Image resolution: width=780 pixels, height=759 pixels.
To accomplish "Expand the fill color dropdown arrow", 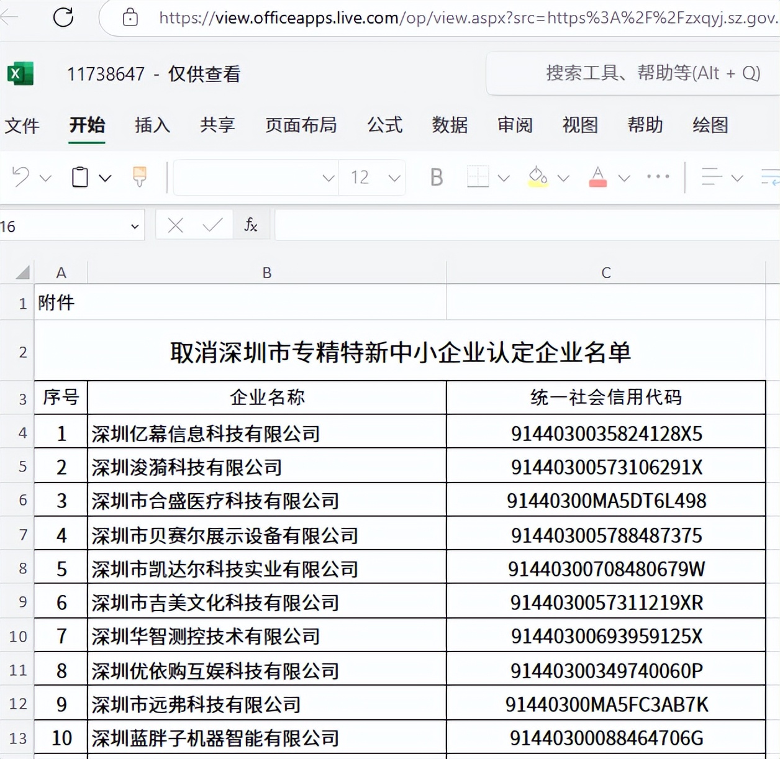I will [x=563, y=178].
